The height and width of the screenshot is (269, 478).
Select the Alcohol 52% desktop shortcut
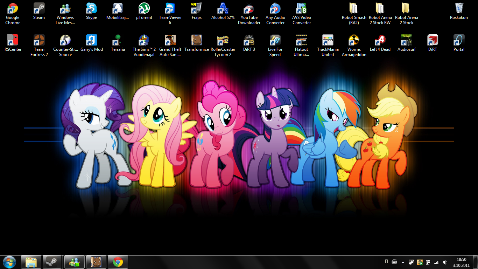pos(223,11)
